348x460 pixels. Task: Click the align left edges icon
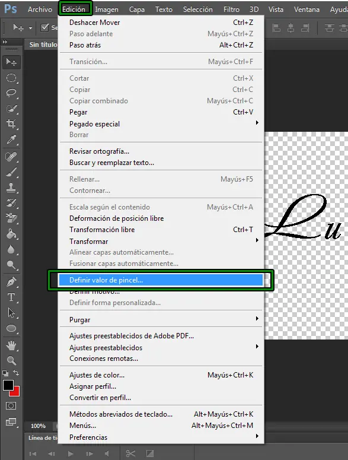[x=276, y=28]
